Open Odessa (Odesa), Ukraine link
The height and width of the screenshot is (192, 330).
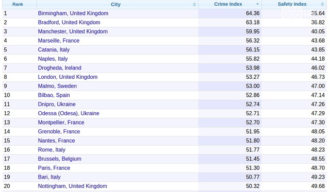(69, 113)
